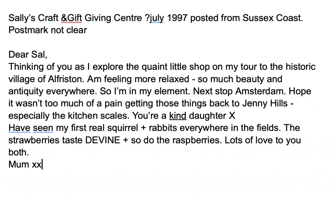Click the "Postmark not clear" line
Viewport: 335px width, 197px height.
click(x=48, y=30)
